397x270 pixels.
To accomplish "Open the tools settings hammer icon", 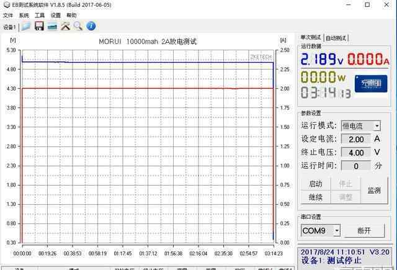I will point(65,26).
